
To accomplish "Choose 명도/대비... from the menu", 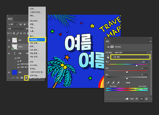I will pos(34,21).
